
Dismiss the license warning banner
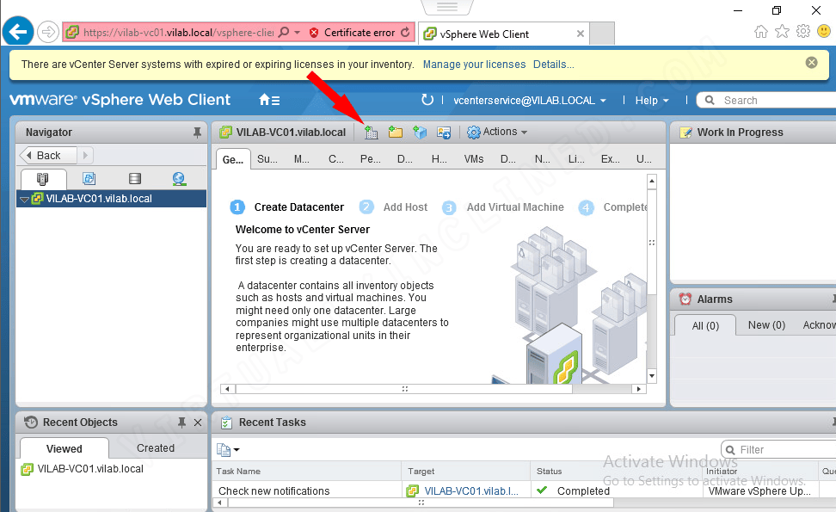click(x=811, y=63)
